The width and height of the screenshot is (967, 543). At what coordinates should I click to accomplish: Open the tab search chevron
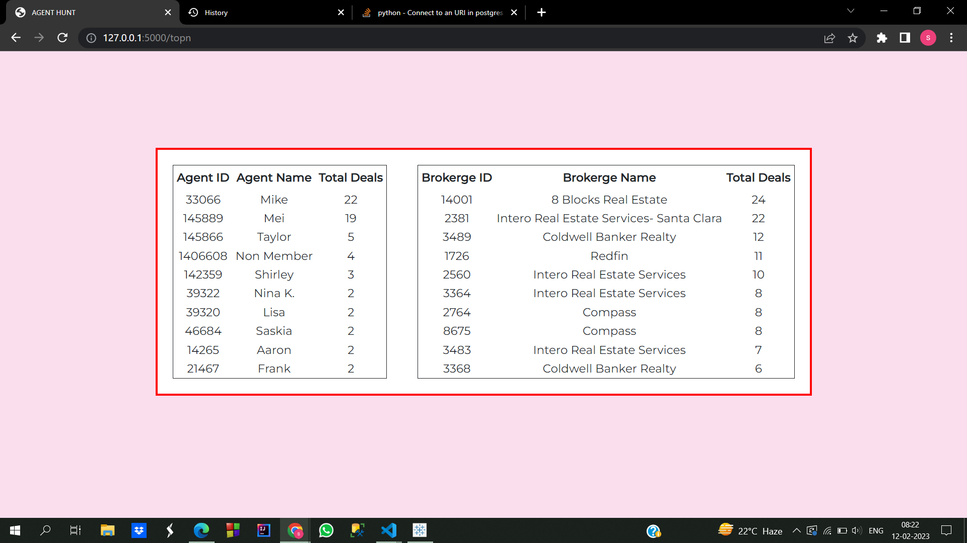[x=851, y=11]
